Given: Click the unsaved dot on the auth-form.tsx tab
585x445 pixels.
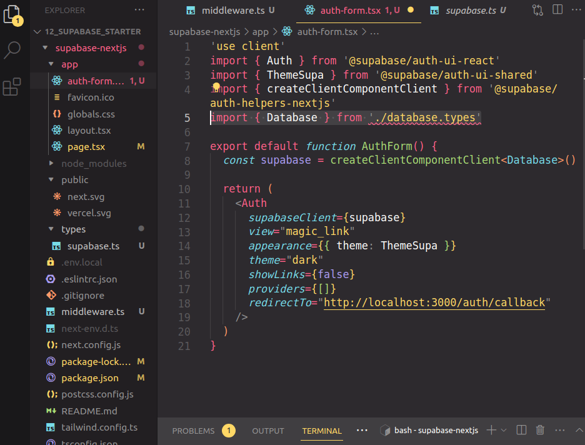Looking at the screenshot, I should click(411, 10).
